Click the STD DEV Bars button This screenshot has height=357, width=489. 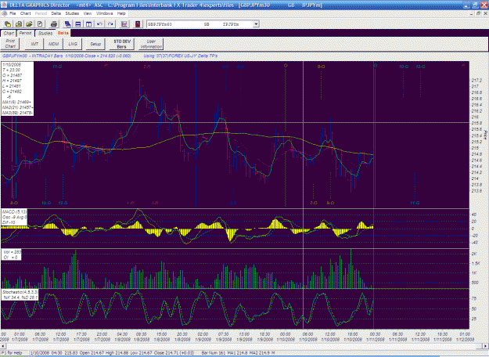tap(122, 44)
